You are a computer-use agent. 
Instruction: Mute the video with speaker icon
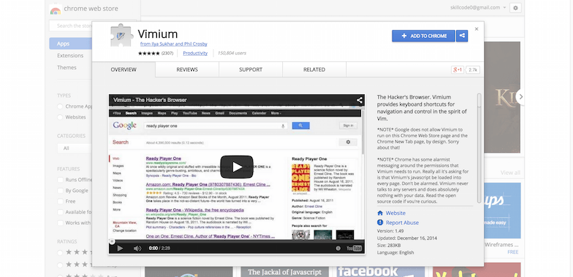coord(138,248)
